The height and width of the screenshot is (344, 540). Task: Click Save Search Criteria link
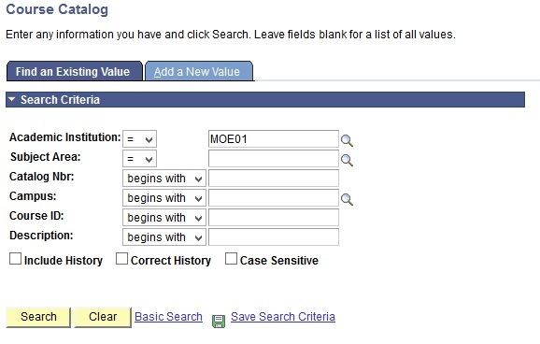(283, 317)
